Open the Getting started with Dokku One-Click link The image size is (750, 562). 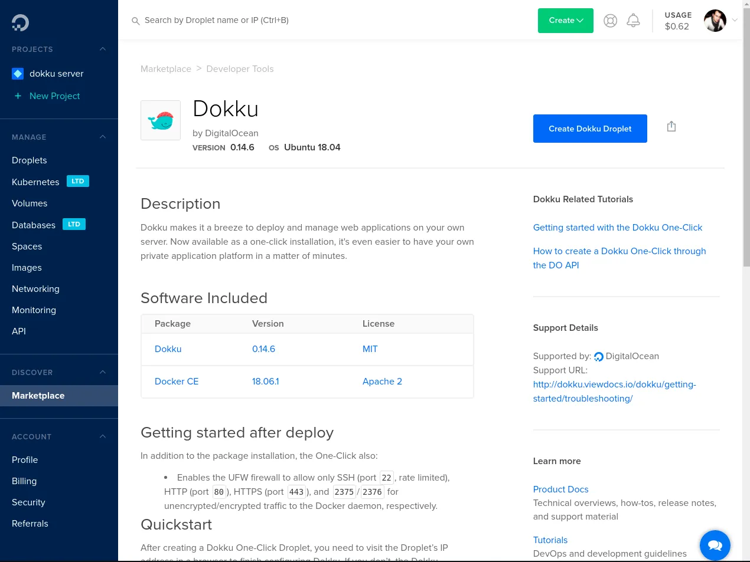pyautogui.click(x=617, y=228)
